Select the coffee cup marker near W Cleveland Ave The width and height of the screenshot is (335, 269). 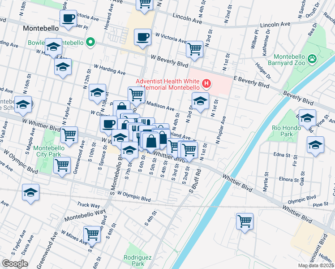pos(109,125)
